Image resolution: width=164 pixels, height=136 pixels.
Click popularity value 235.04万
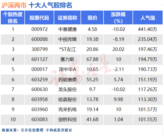point(147,39)
